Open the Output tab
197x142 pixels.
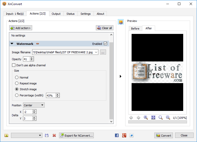point(56,14)
